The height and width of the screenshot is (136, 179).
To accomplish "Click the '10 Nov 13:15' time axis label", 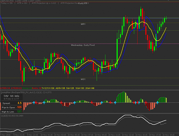I will click(x=128, y=135).
